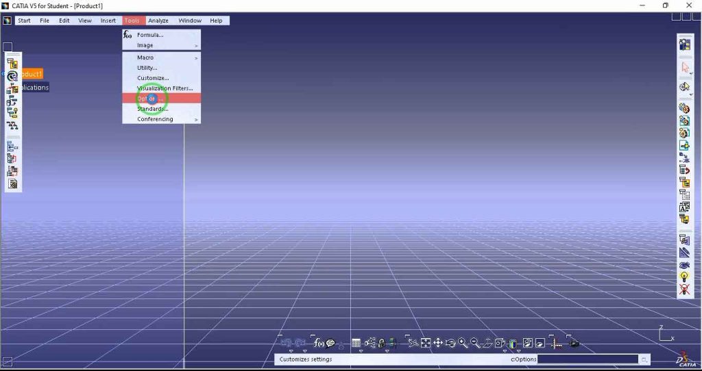Toggle the Hide/Show icon in bottom toolbar
The height and width of the screenshot is (371, 702).
[528, 343]
